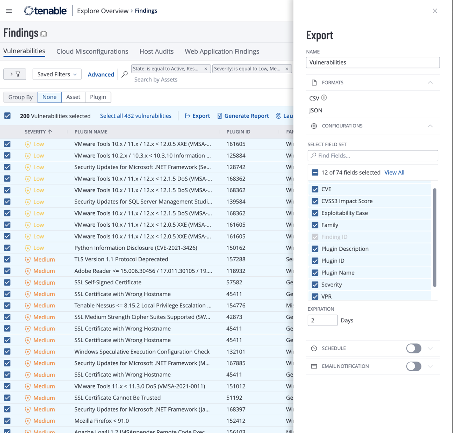Viewport: 453px width, 433px height.
Task: Open Web Application Findings tab
Action: point(222,51)
